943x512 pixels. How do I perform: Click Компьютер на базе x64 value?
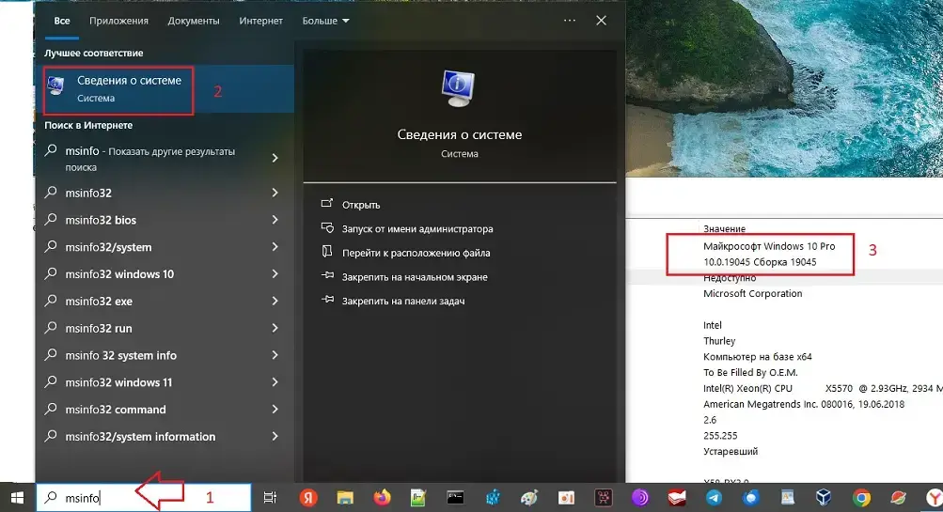[x=757, y=356]
